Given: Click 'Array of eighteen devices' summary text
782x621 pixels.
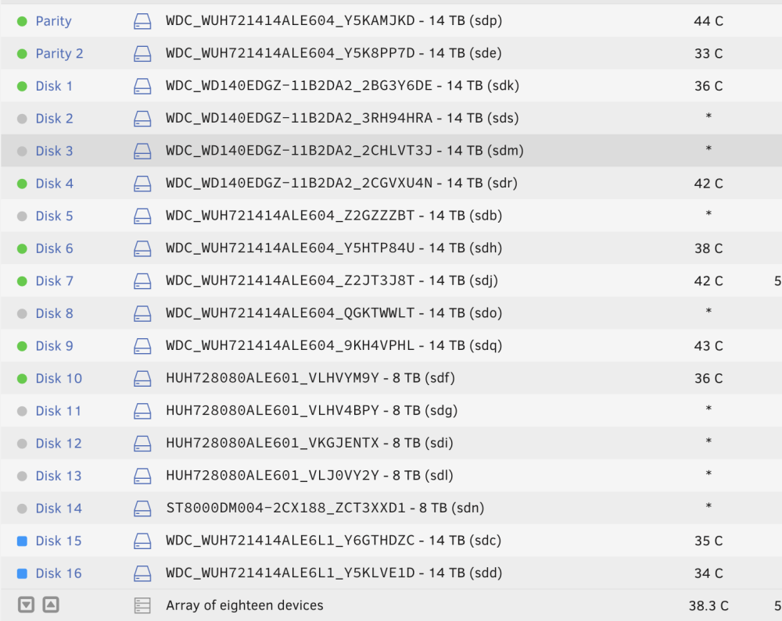Looking at the screenshot, I should (244, 605).
